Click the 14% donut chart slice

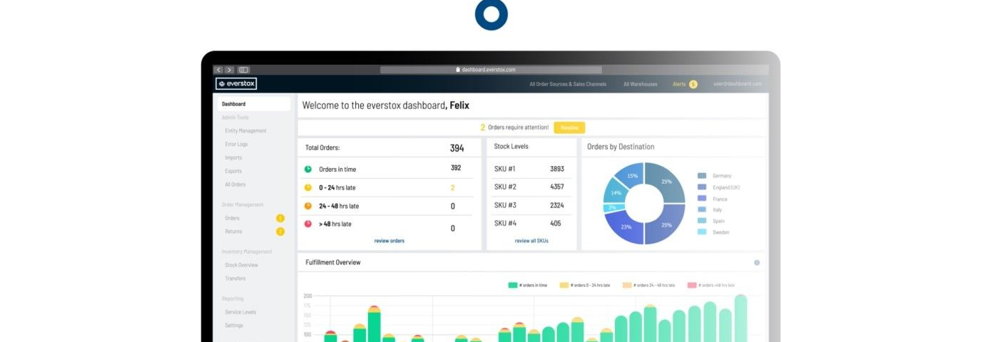pyautogui.click(x=616, y=192)
